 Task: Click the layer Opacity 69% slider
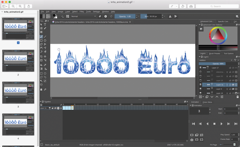point(218,64)
